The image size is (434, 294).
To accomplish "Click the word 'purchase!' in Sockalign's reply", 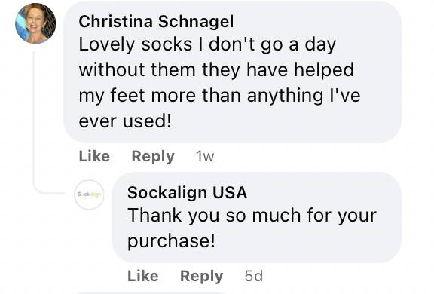I will pos(171,241).
